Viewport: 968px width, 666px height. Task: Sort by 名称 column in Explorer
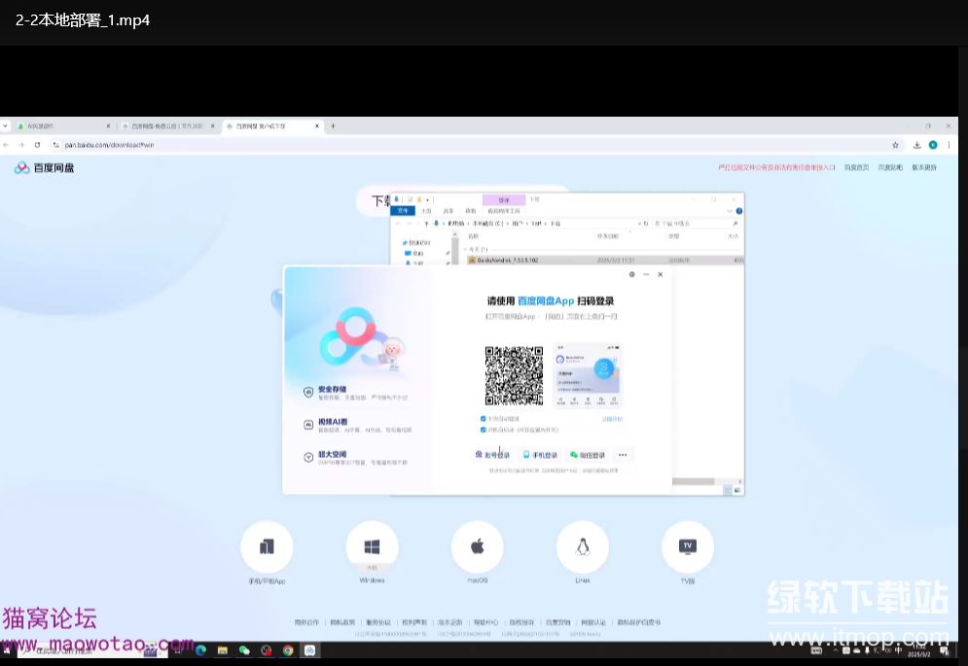pyautogui.click(x=474, y=236)
